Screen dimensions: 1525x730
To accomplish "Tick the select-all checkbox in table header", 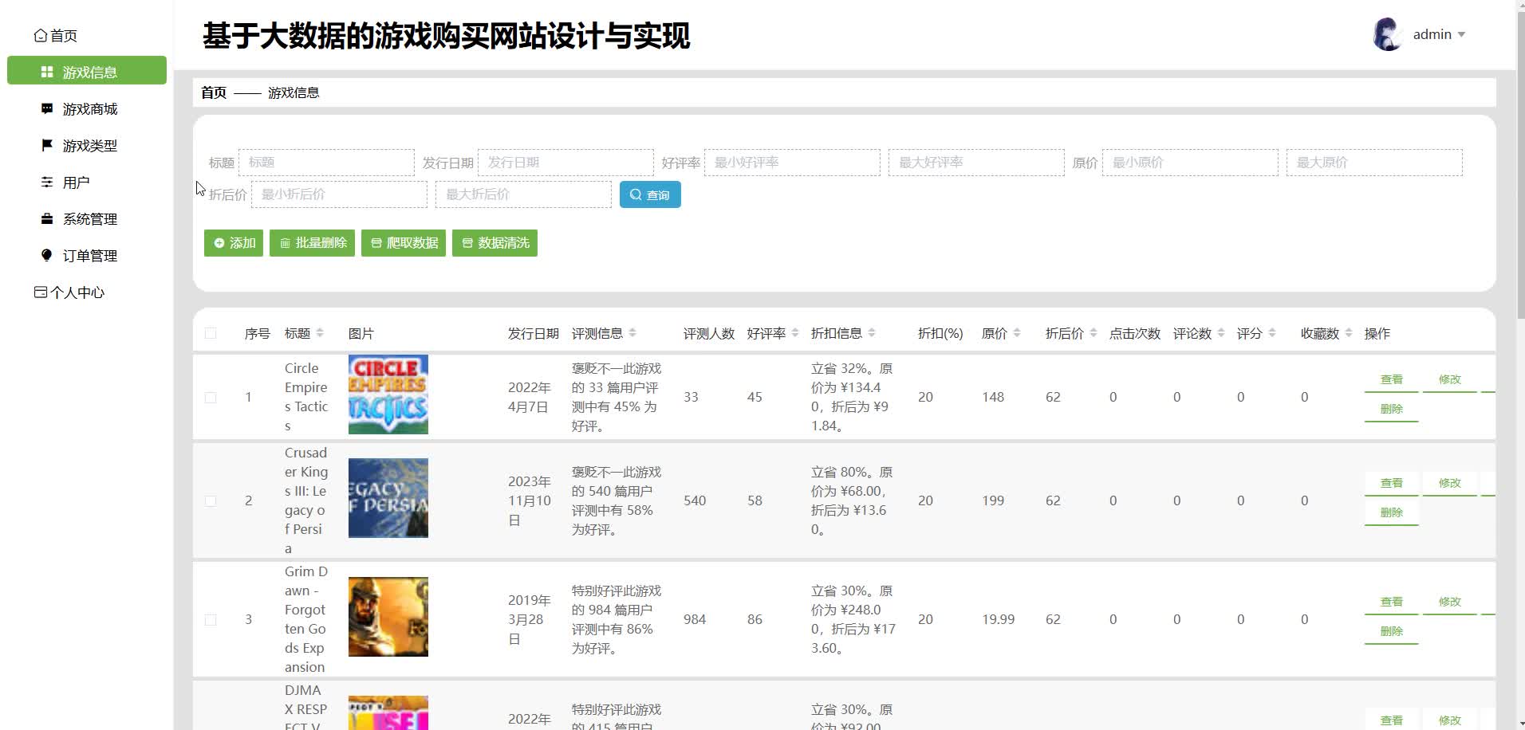I will tap(211, 333).
